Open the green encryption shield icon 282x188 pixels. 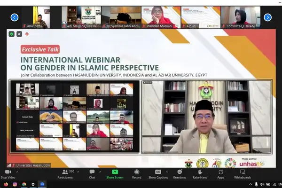coord(12,34)
